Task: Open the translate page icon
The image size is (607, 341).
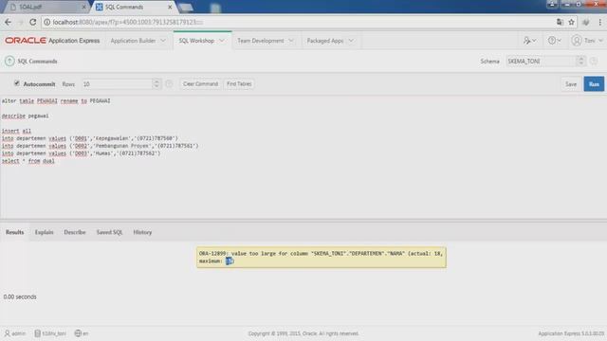Action: tap(560, 22)
